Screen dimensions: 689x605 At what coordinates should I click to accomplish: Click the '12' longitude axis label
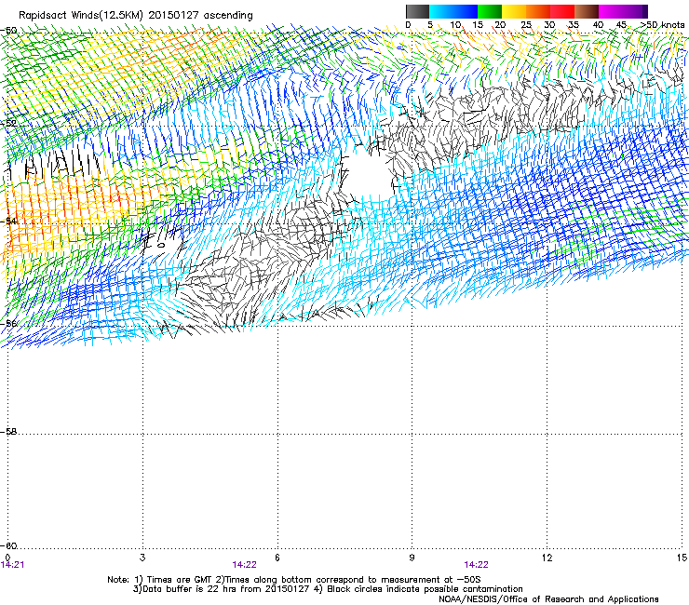[547, 558]
